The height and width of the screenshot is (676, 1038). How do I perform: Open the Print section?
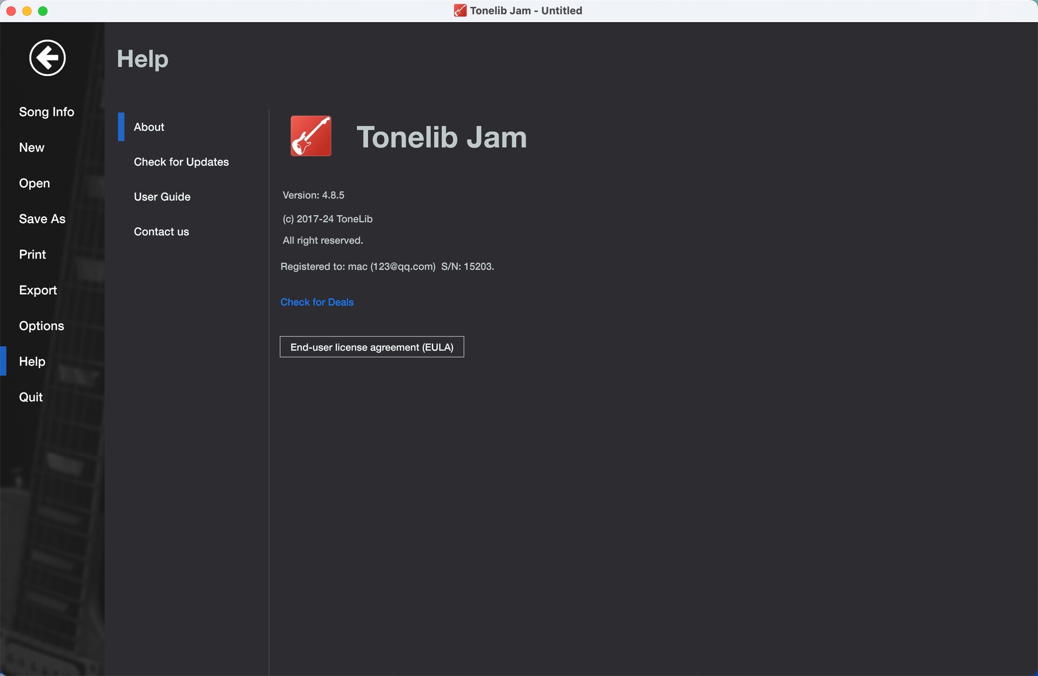(x=32, y=255)
